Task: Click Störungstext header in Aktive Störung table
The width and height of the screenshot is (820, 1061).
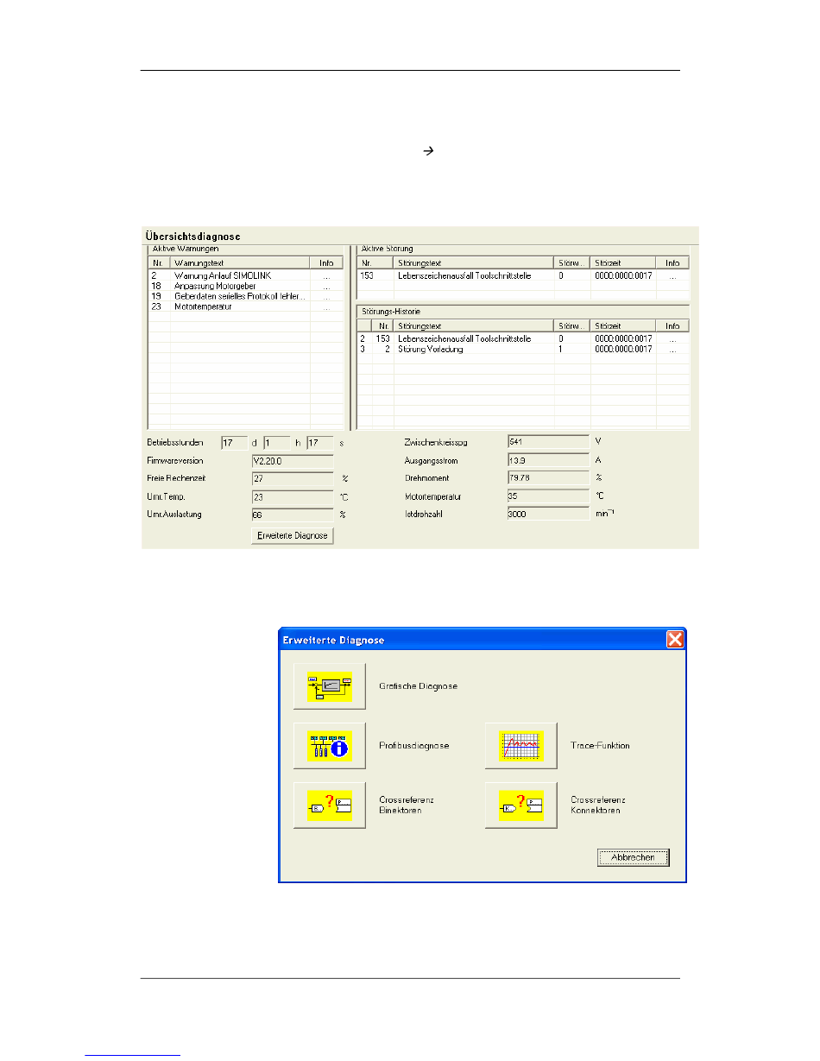Action: [x=473, y=262]
